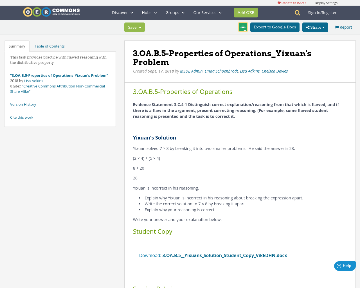Export this resource to Google Docs

(x=275, y=27)
